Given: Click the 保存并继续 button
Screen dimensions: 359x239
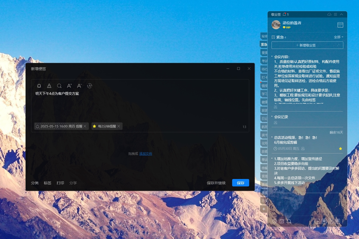Looking at the screenshot, I should point(216,183).
